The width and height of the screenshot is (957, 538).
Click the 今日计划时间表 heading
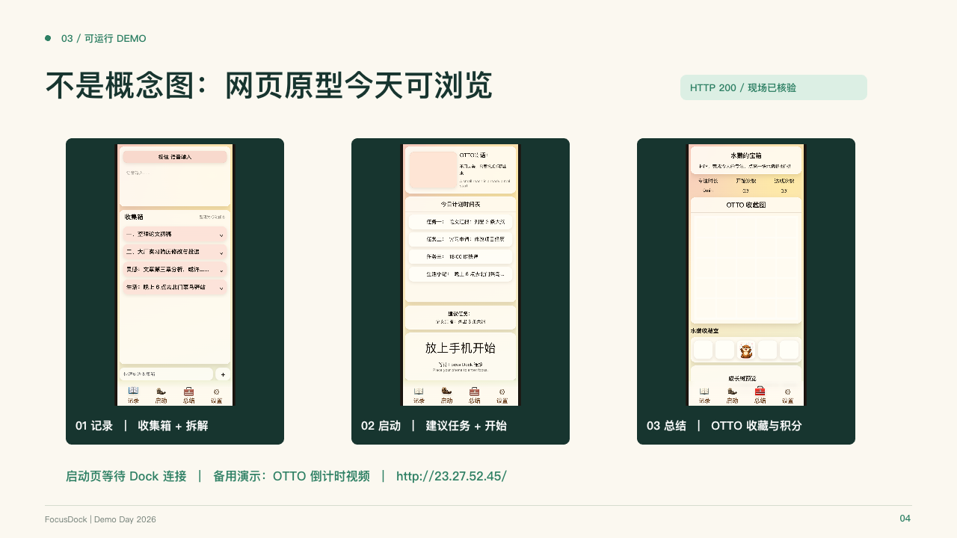pos(461,204)
